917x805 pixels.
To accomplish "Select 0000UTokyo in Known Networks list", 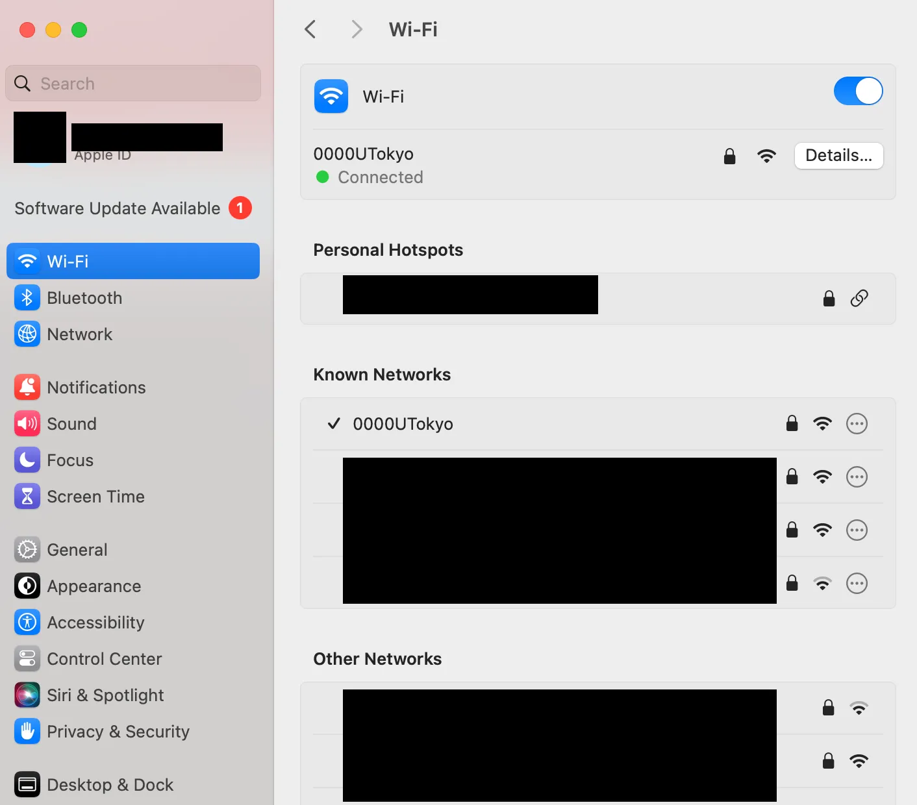I will [x=403, y=424].
